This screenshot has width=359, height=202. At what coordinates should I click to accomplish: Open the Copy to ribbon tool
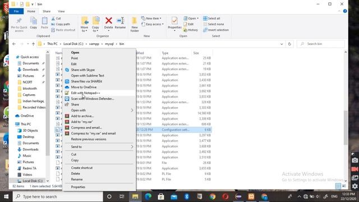click(95, 24)
